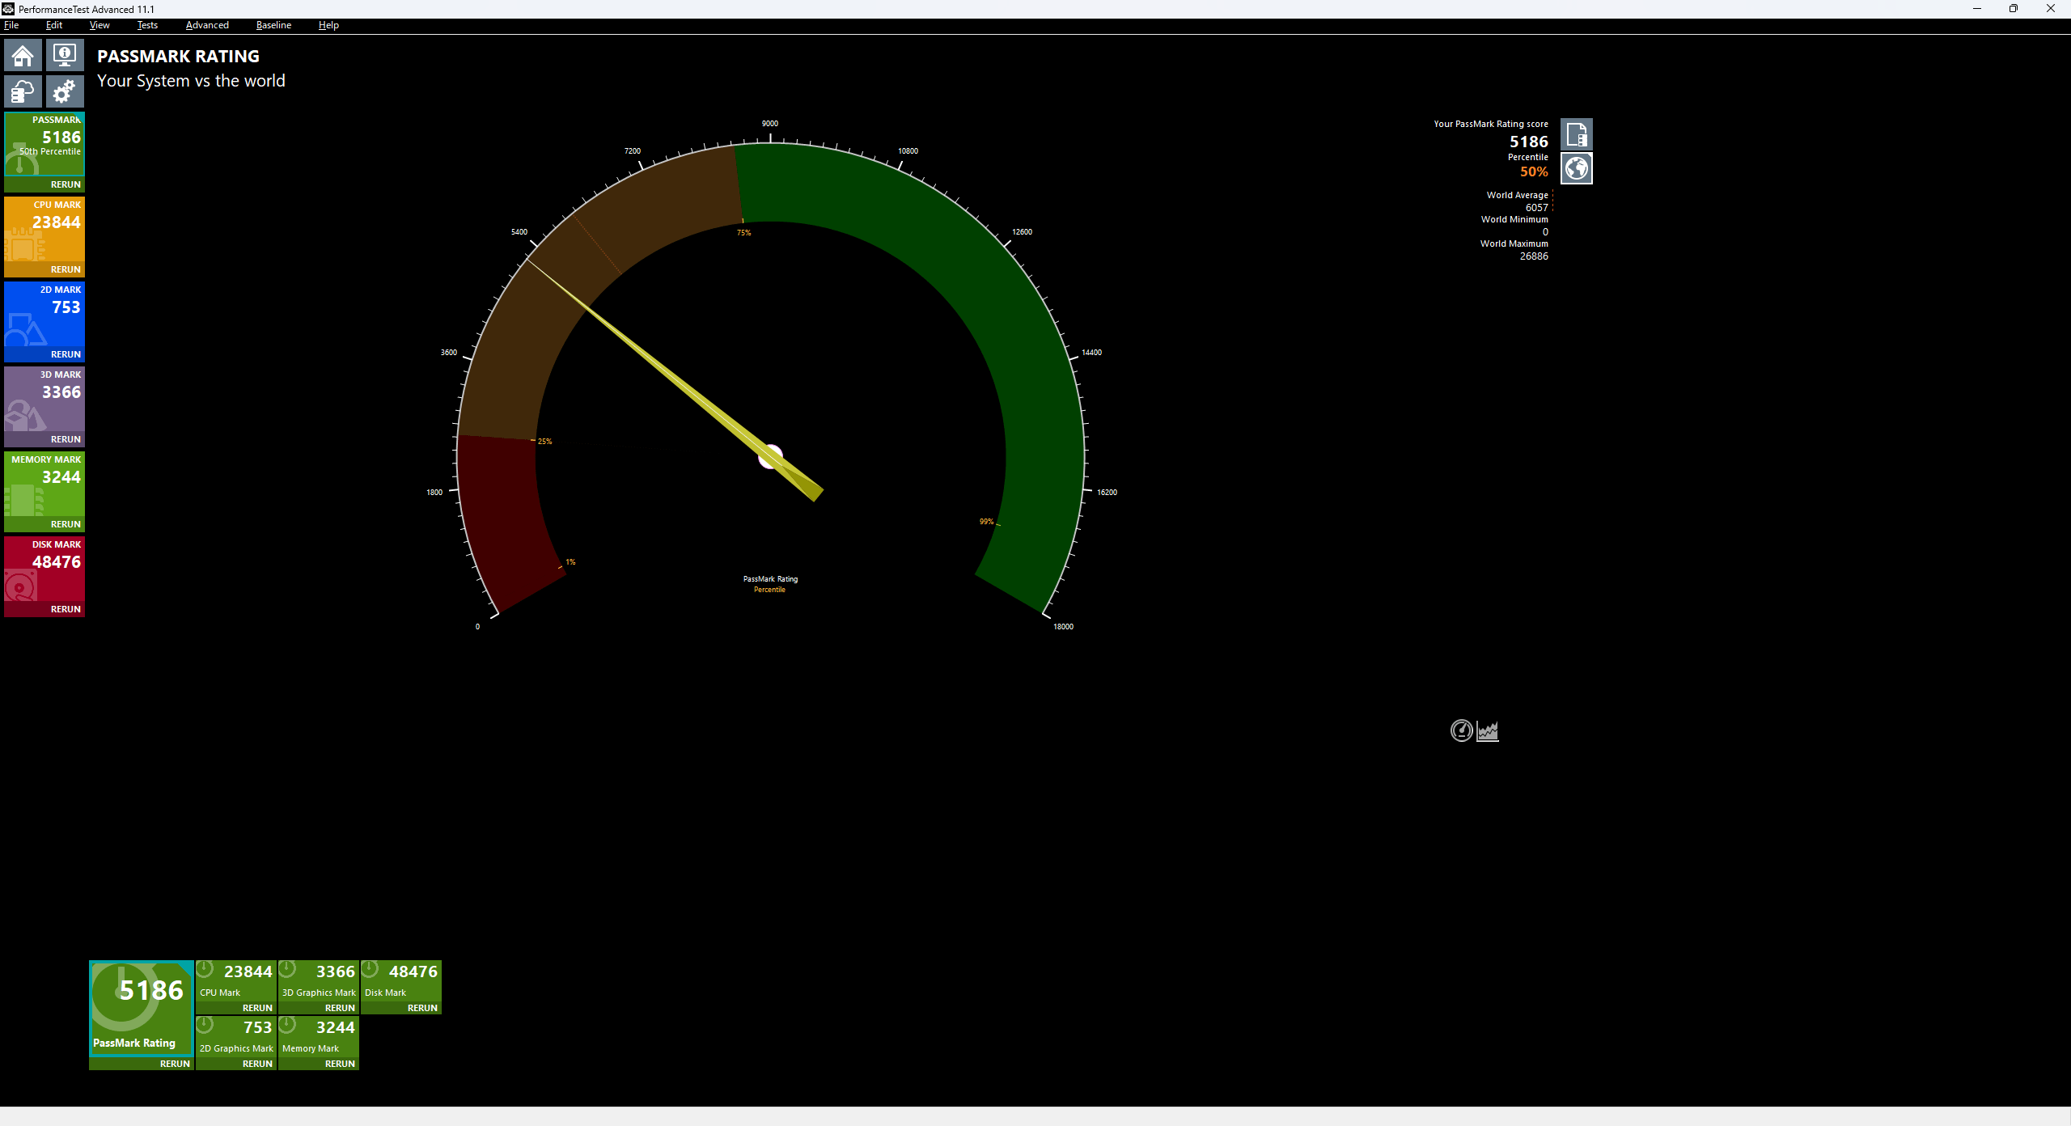Switch to the distribution graph view icon
This screenshot has height=1126, width=2071.
[1488, 730]
